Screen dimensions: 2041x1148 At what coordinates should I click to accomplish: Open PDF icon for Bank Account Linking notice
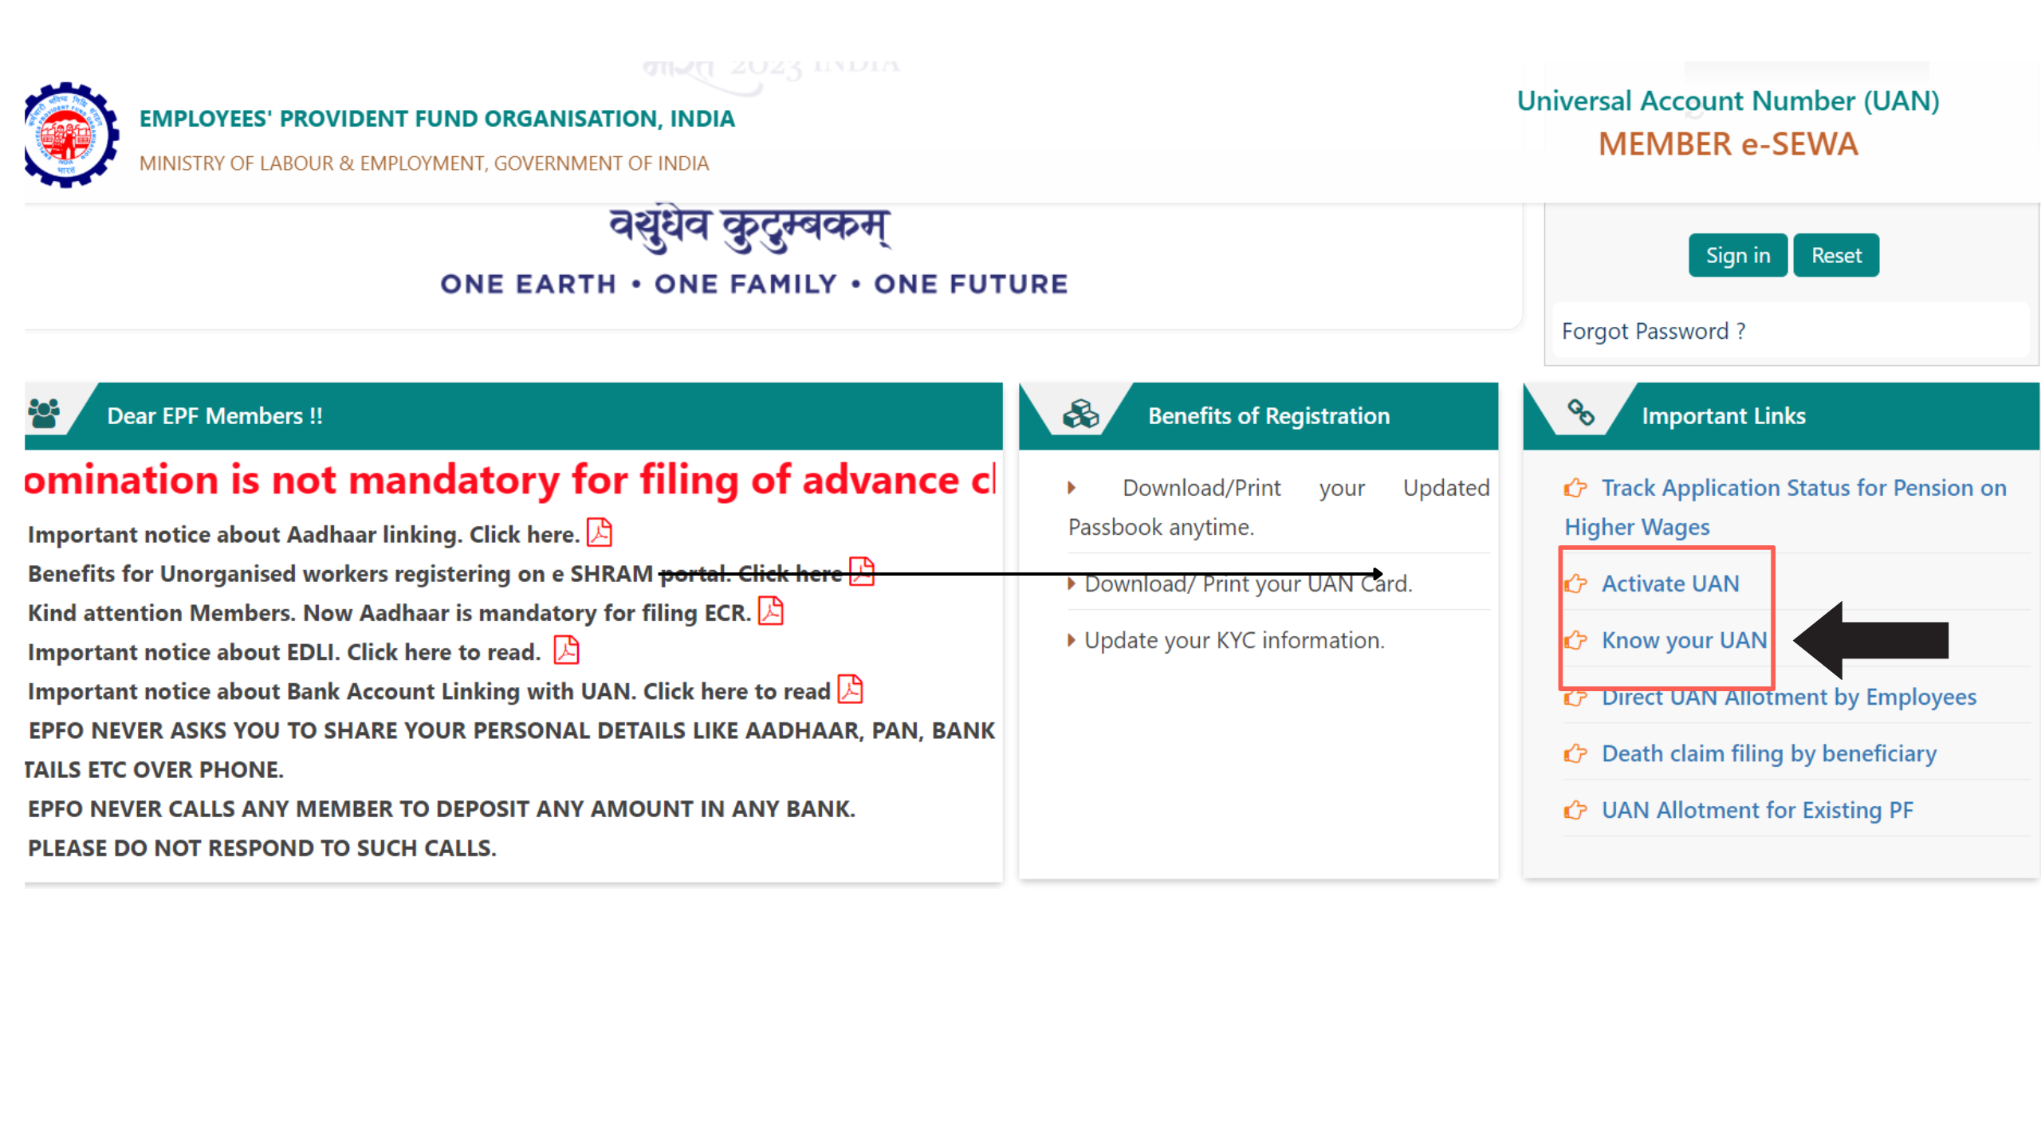851,690
